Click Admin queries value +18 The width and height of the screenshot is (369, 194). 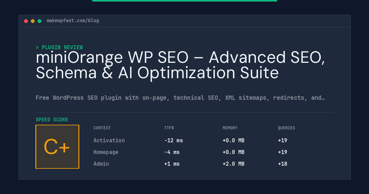pyautogui.click(x=283, y=164)
